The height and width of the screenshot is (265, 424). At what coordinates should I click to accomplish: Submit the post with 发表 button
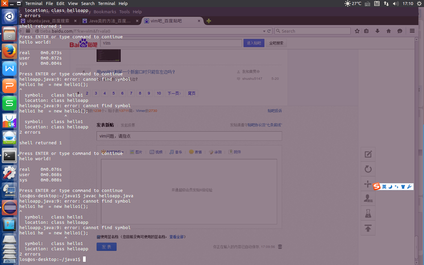point(107,247)
